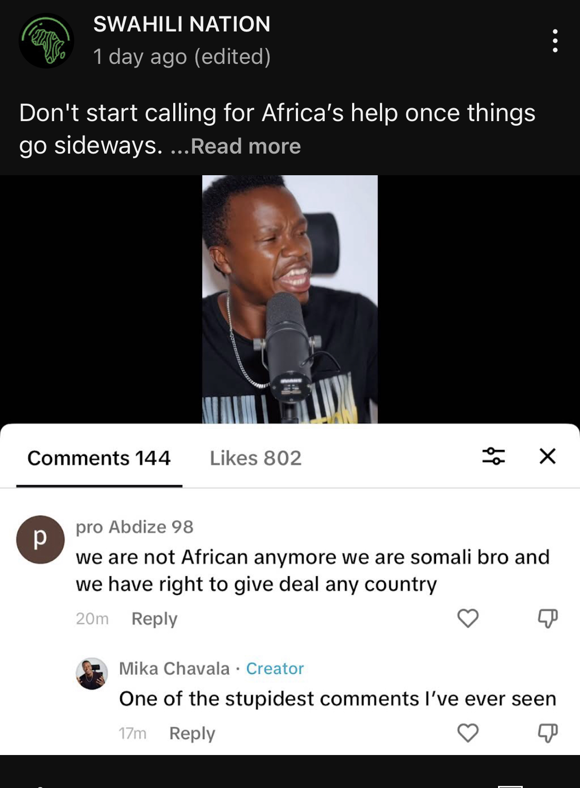The image size is (580, 788).
Task: Open comment sort and filter options
Action: click(493, 456)
